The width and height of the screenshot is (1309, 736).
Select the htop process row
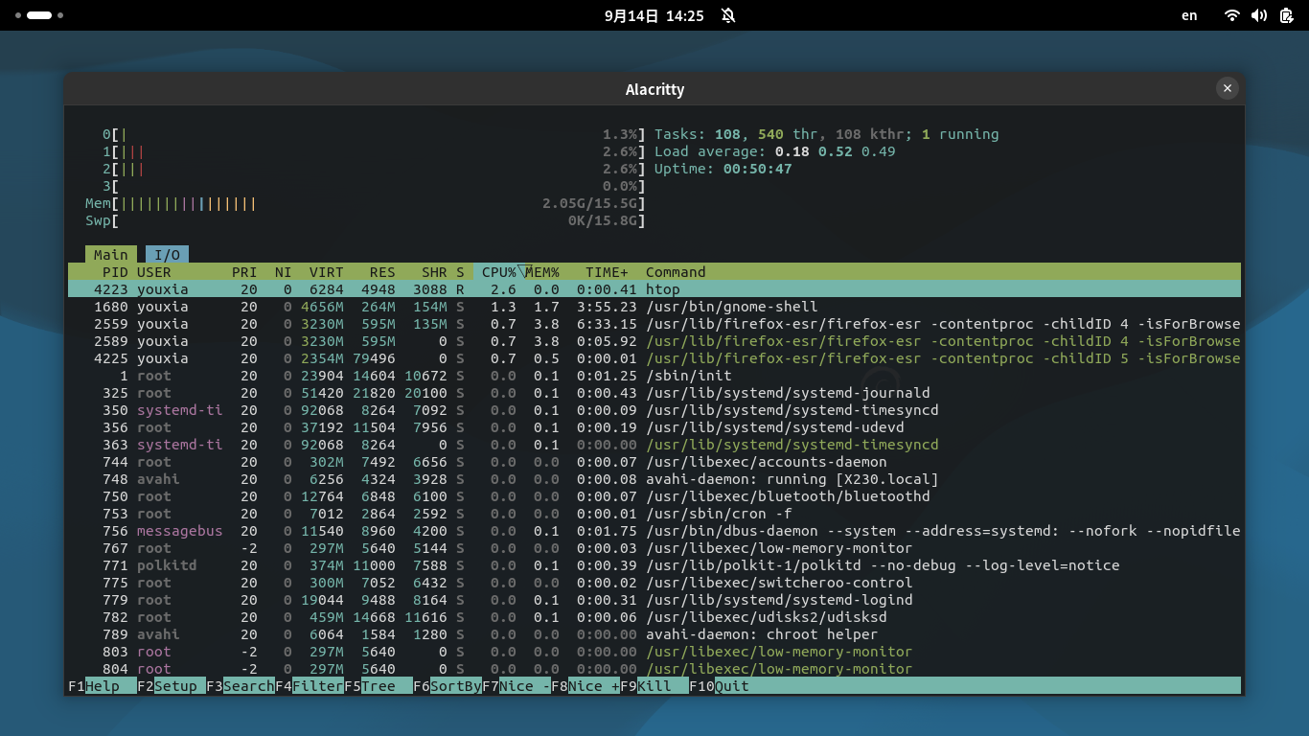point(654,289)
